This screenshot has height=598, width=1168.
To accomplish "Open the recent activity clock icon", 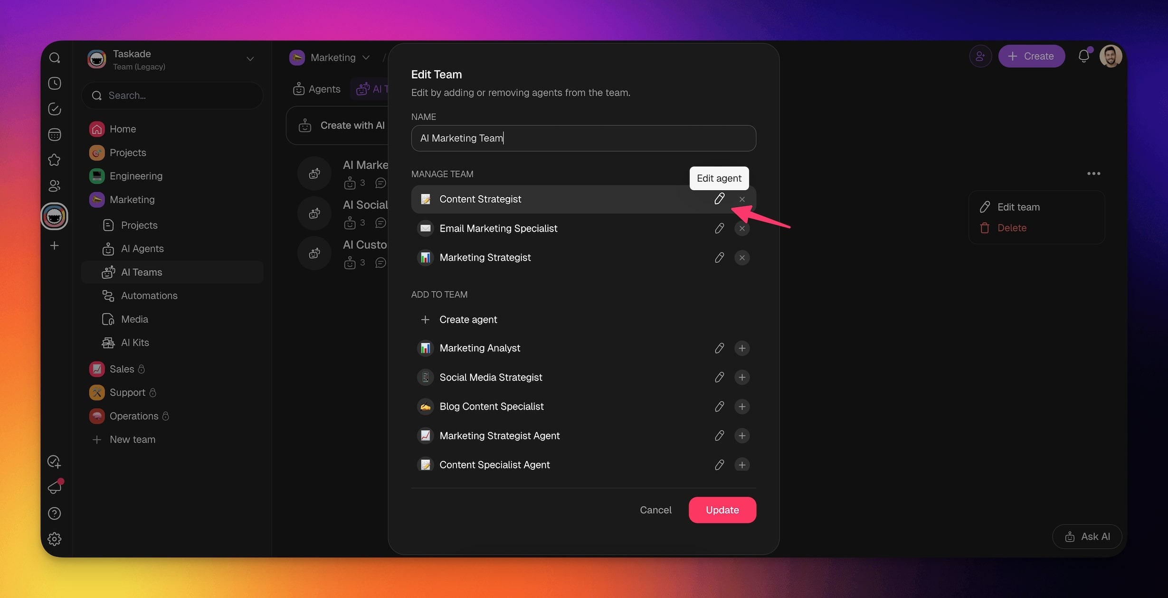I will (x=55, y=84).
